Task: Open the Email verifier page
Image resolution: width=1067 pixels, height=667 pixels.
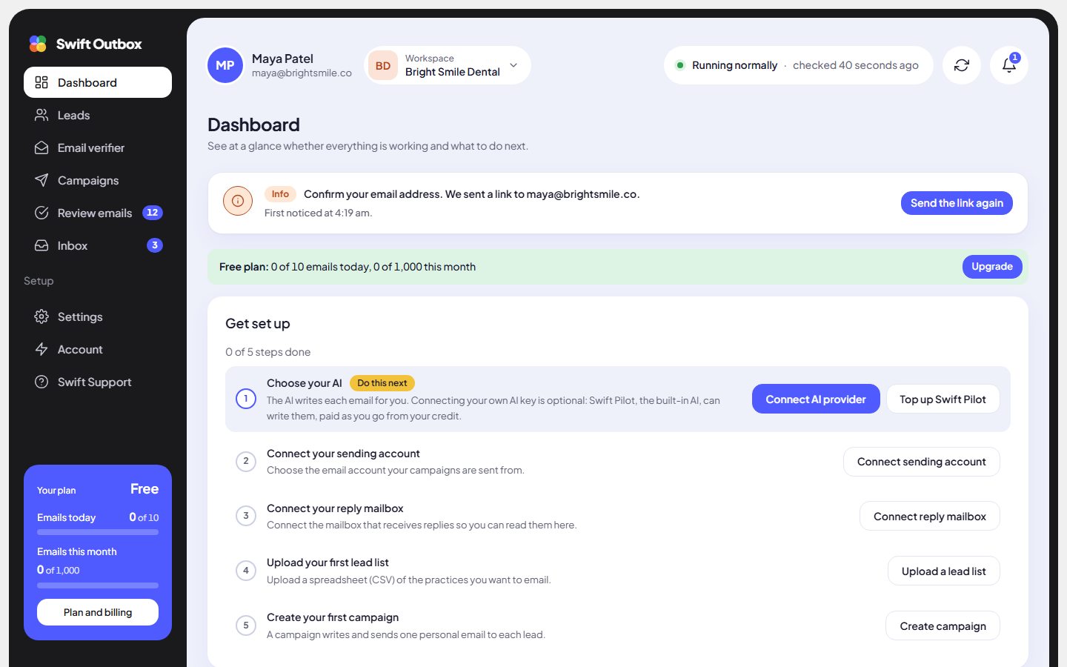Action: point(98,147)
